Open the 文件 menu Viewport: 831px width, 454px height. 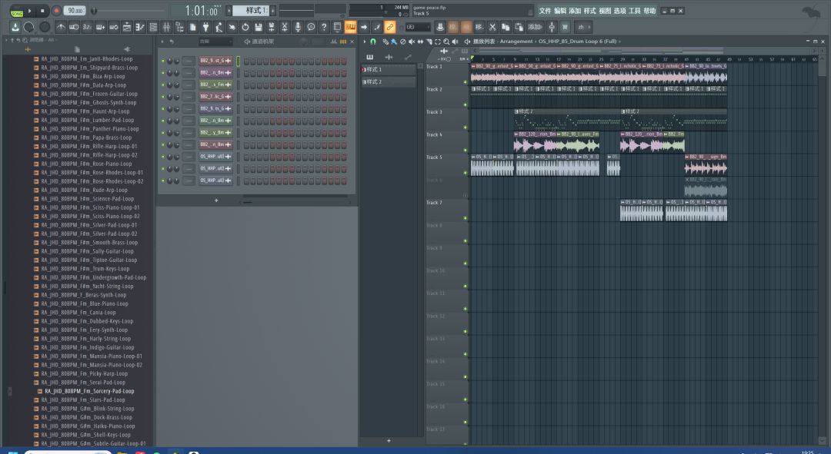(x=545, y=11)
